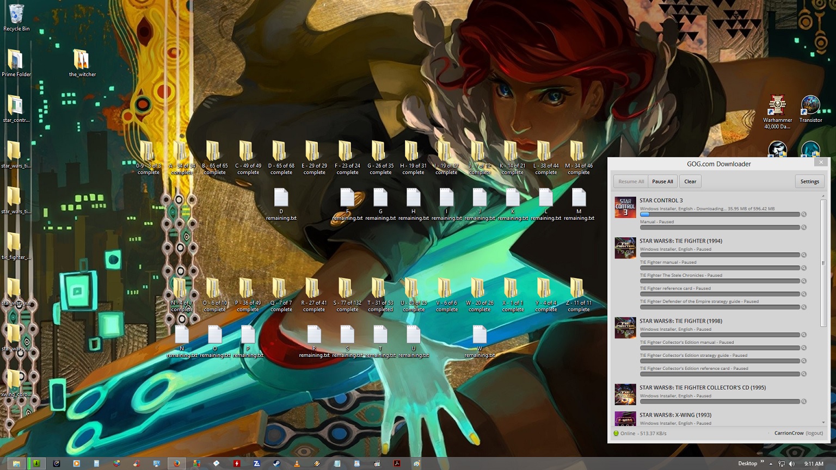Image resolution: width=836 pixels, height=470 pixels.
Task: Select the 'D remaining.txt' file
Action: point(281,204)
